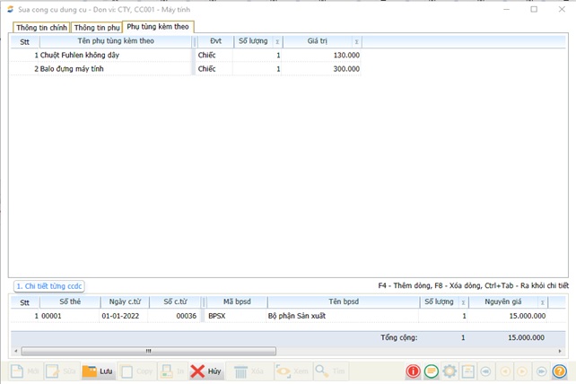The width and height of the screenshot is (576, 384).
Task: Open Số lượng column filter in top grid
Action: [x=276, y=41]
